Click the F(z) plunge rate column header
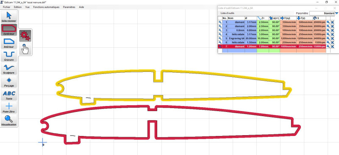339x155 pixels. coord(305,18)
